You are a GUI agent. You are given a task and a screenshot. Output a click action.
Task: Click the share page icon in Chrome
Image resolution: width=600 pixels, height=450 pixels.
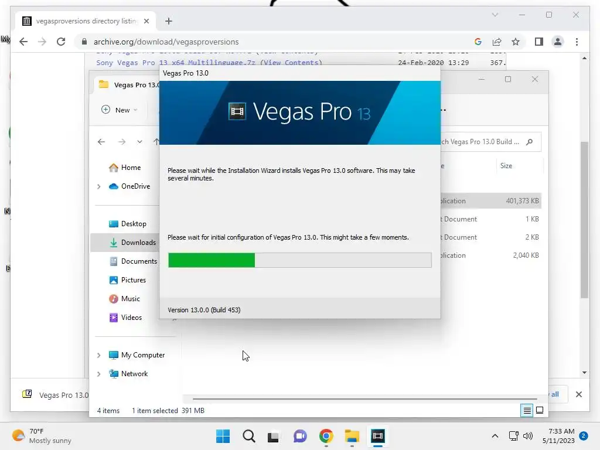(497, 42)
